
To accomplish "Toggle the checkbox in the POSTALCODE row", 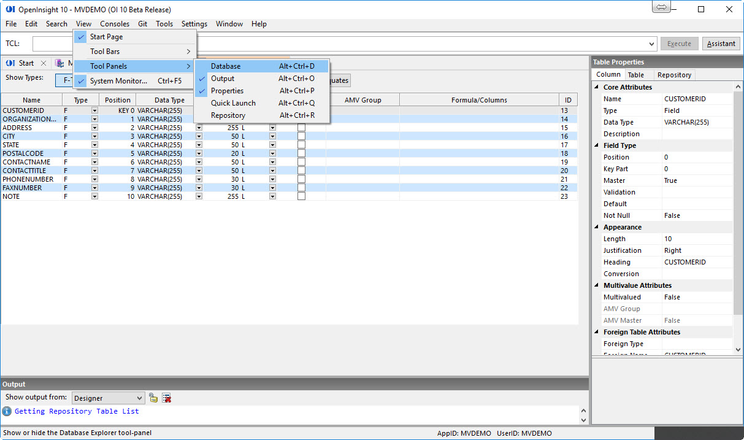I will [301, 153].
